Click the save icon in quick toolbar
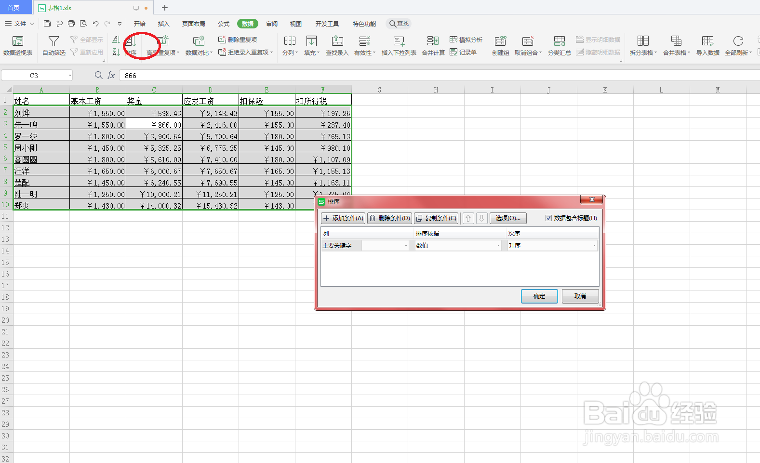The width and height of the screenshot is (760, 463). (x=47, y=24)
